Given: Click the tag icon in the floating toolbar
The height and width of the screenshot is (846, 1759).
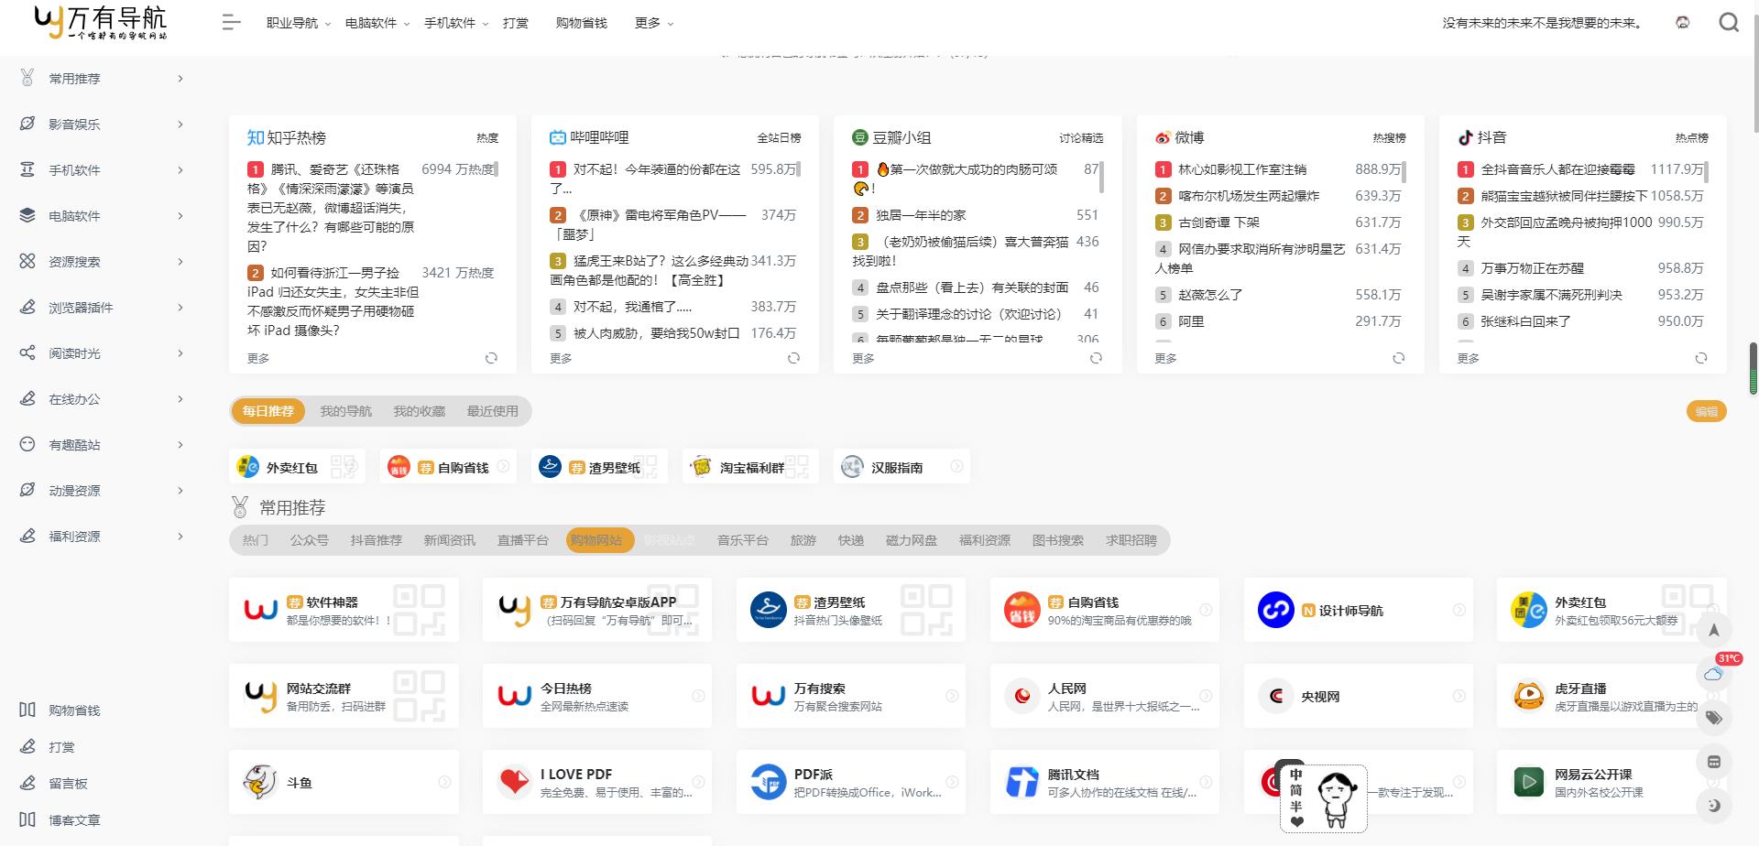Looking at the screenshot, I should click(1714, 717).
